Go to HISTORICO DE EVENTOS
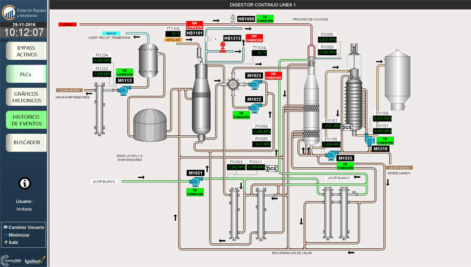The width and height of the screenshot is (471, 267). pyautogui.click(x=26, y=120)
